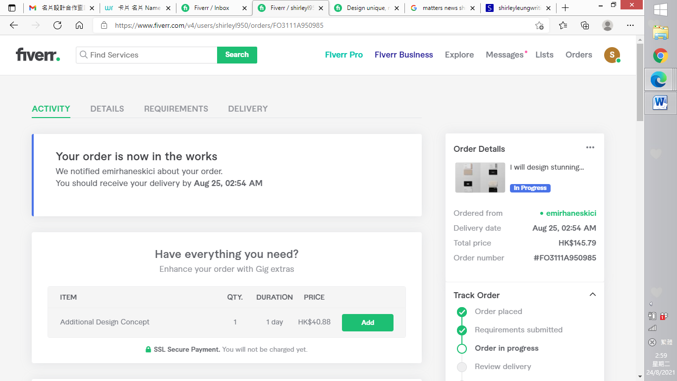Viewport: 677px width, 381px height.
Task: Open new tab with plus button
Action: click(565, 8)
